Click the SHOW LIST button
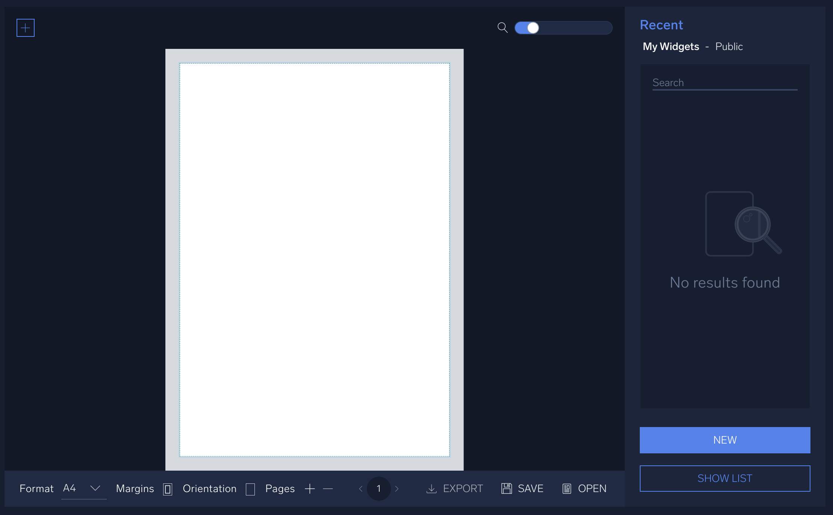Screen dimensions: 833x515 click(725, 478)
